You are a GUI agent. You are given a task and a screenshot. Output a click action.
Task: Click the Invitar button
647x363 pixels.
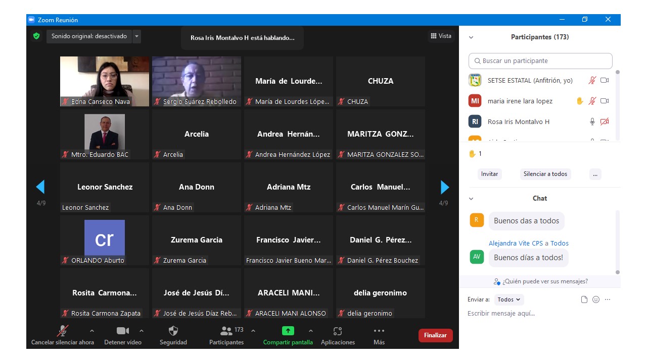point(489,174)
